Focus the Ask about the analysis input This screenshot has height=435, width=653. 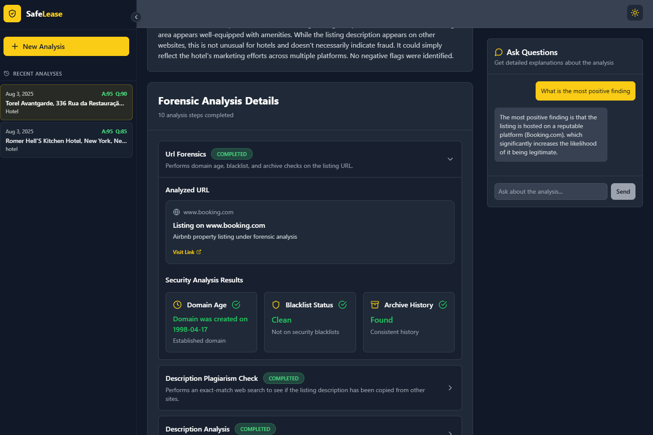(x=551, y=191)
